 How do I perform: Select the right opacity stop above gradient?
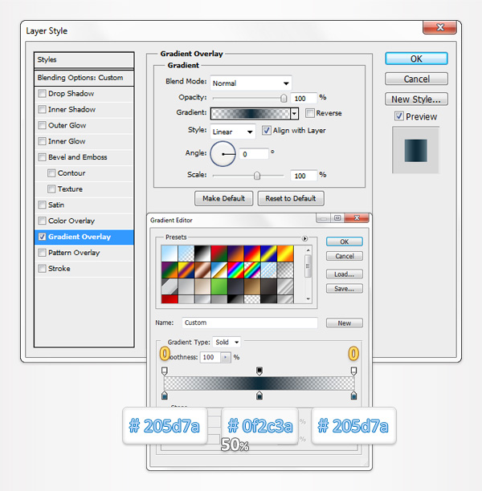(x=353, y=371)
